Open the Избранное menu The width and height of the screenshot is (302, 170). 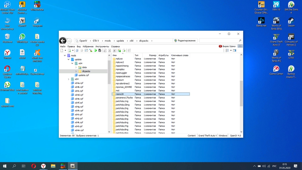tap(88, 46)
